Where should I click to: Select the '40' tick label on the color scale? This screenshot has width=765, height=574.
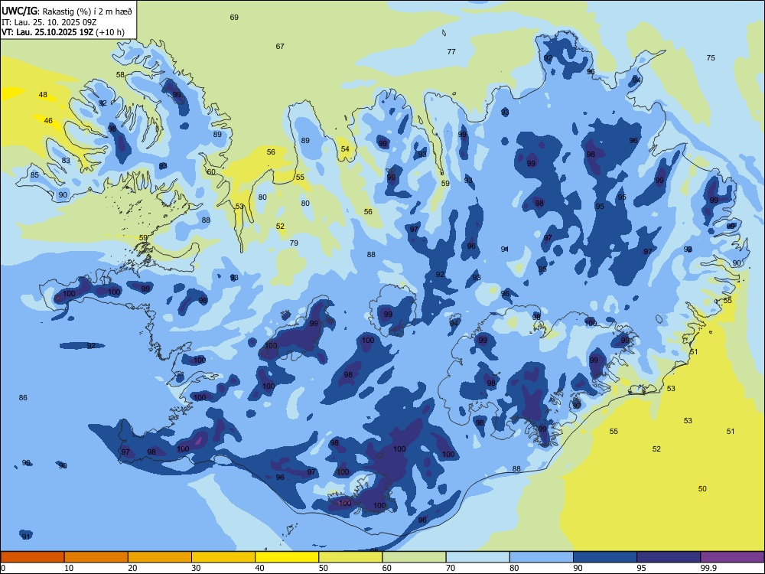point(259,568)
